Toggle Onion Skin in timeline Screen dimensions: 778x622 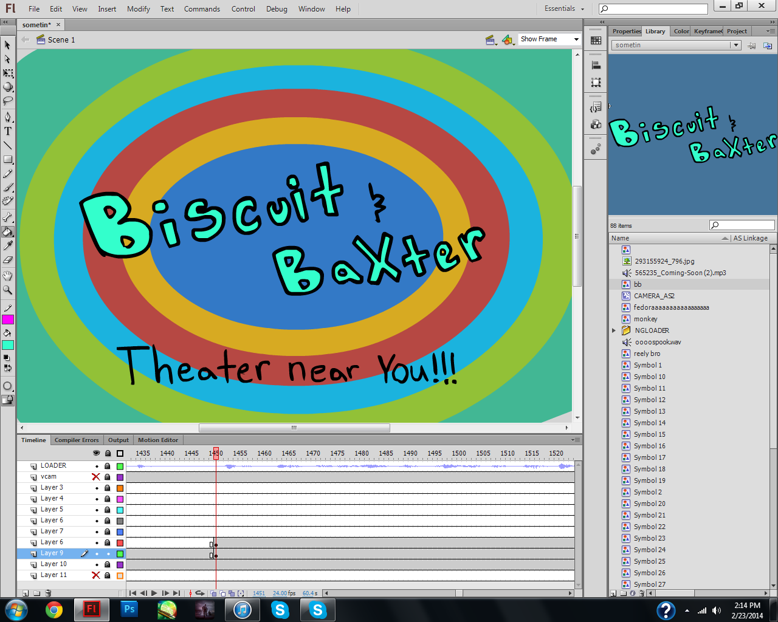[213, 593]
